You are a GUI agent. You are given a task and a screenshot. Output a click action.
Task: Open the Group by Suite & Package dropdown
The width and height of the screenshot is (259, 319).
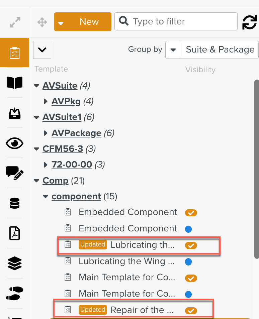pyautogui.click(x=173, y=49)
